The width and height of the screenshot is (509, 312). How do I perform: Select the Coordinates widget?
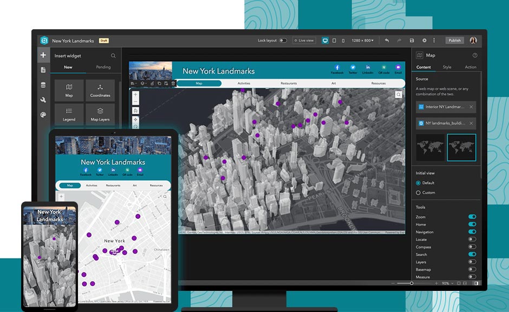click(100, 90)
